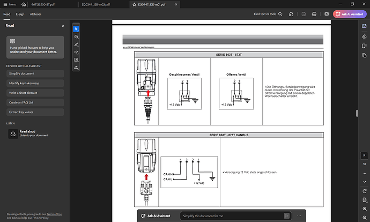
Task: Click Extract key values
Action: 35,112
